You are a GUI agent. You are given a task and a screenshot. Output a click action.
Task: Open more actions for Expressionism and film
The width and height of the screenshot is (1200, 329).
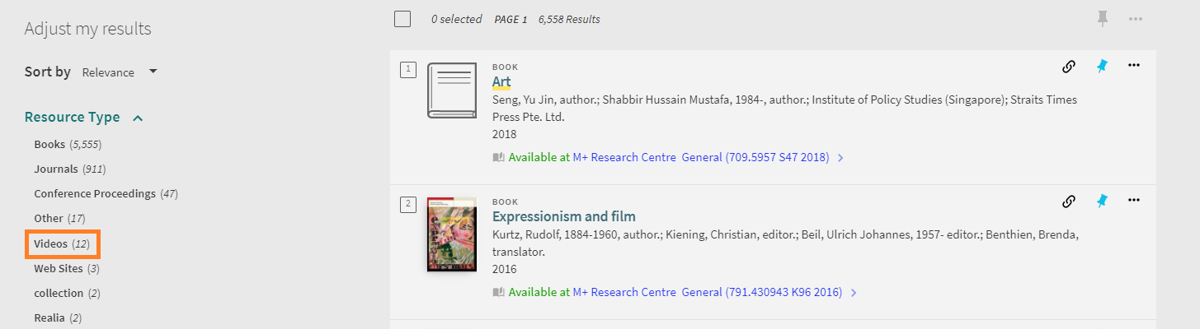click(1134, 200)
